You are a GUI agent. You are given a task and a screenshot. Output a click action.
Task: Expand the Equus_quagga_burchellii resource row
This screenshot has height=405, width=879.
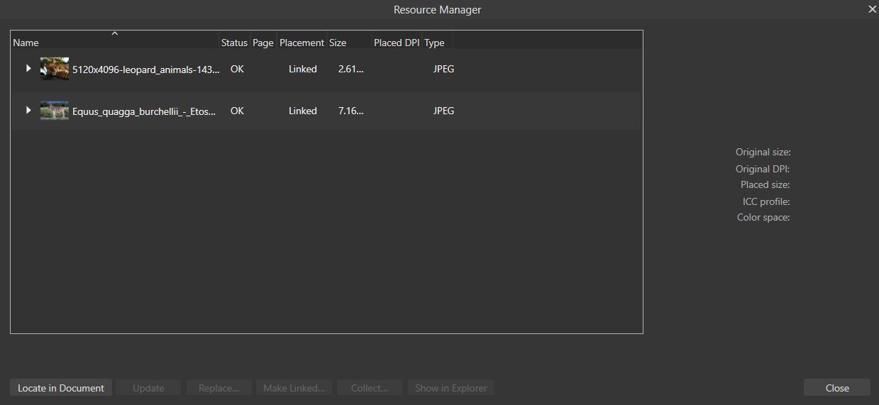click(x=28, y=111)
